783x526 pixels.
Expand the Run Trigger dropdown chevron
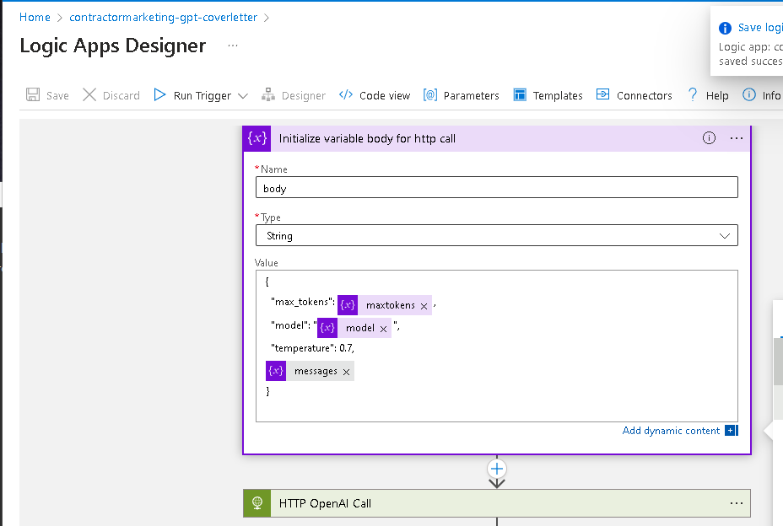(243, 95)
